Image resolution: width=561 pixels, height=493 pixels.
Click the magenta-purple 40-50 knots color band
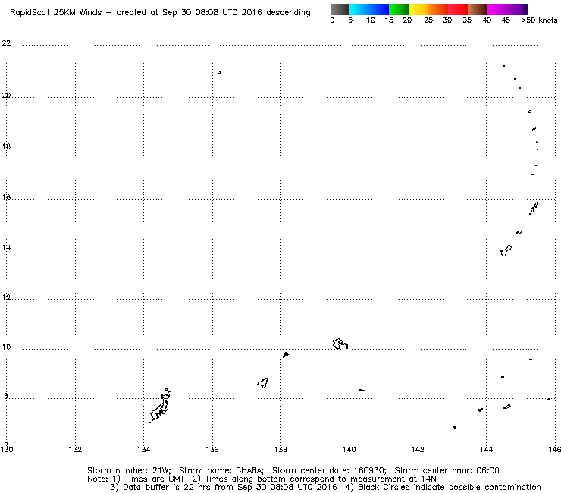click(x=507, y=9)
